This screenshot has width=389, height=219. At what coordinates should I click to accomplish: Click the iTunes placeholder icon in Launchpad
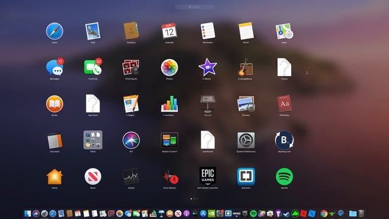284,68
